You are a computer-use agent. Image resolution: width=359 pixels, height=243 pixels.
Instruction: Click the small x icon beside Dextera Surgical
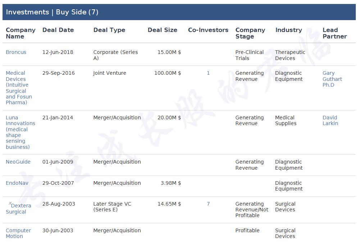[10, 203]
